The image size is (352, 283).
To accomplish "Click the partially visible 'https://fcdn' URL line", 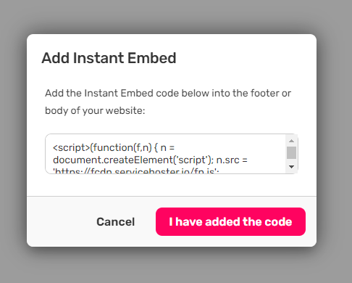I will point(135,171).
